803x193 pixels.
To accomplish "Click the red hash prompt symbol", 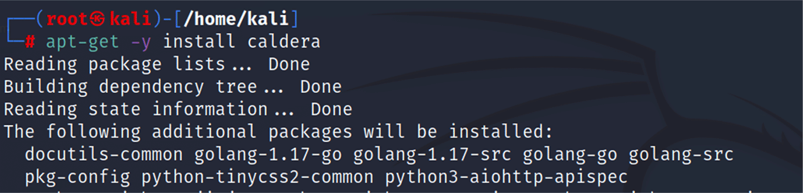I will pyautogui.click(x=30, y=42).
